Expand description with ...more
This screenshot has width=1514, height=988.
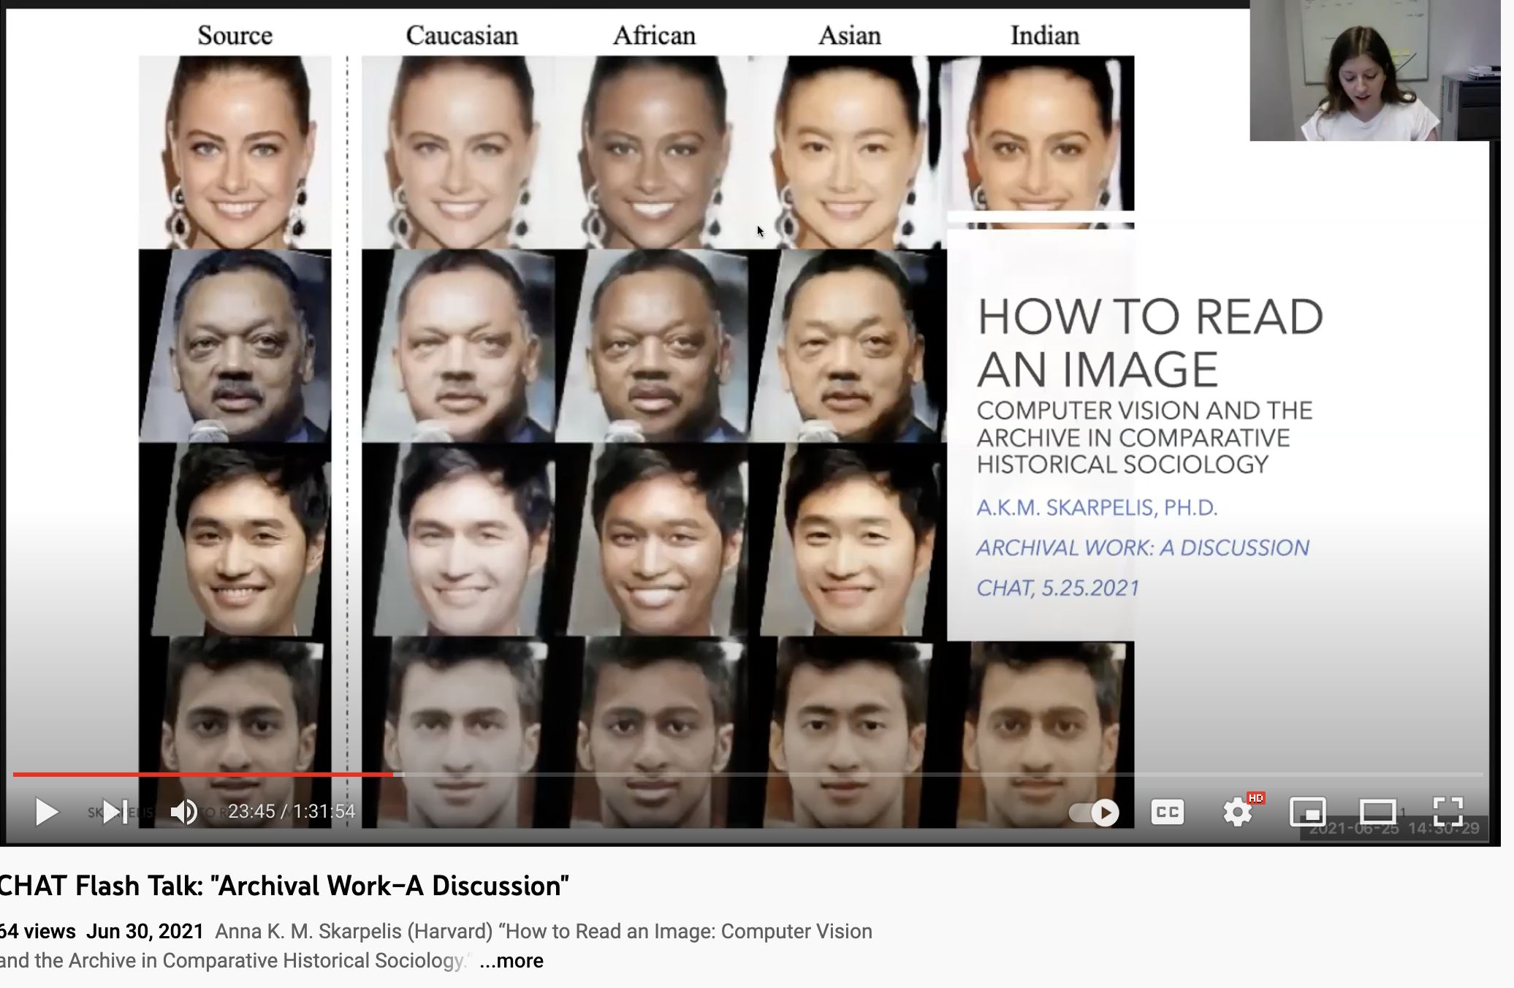(x=511, y=960)
